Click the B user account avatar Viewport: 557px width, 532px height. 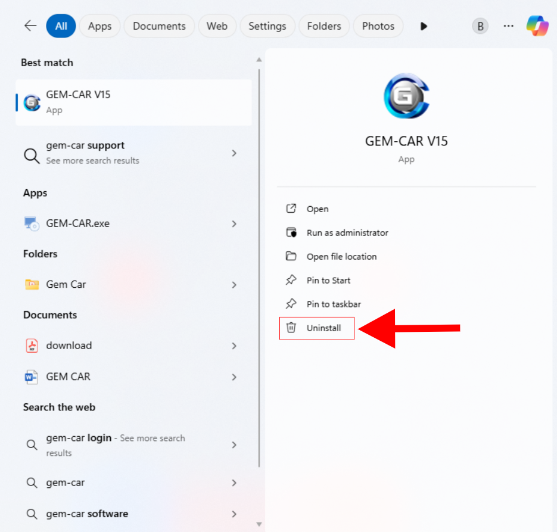tap(480, 26)
